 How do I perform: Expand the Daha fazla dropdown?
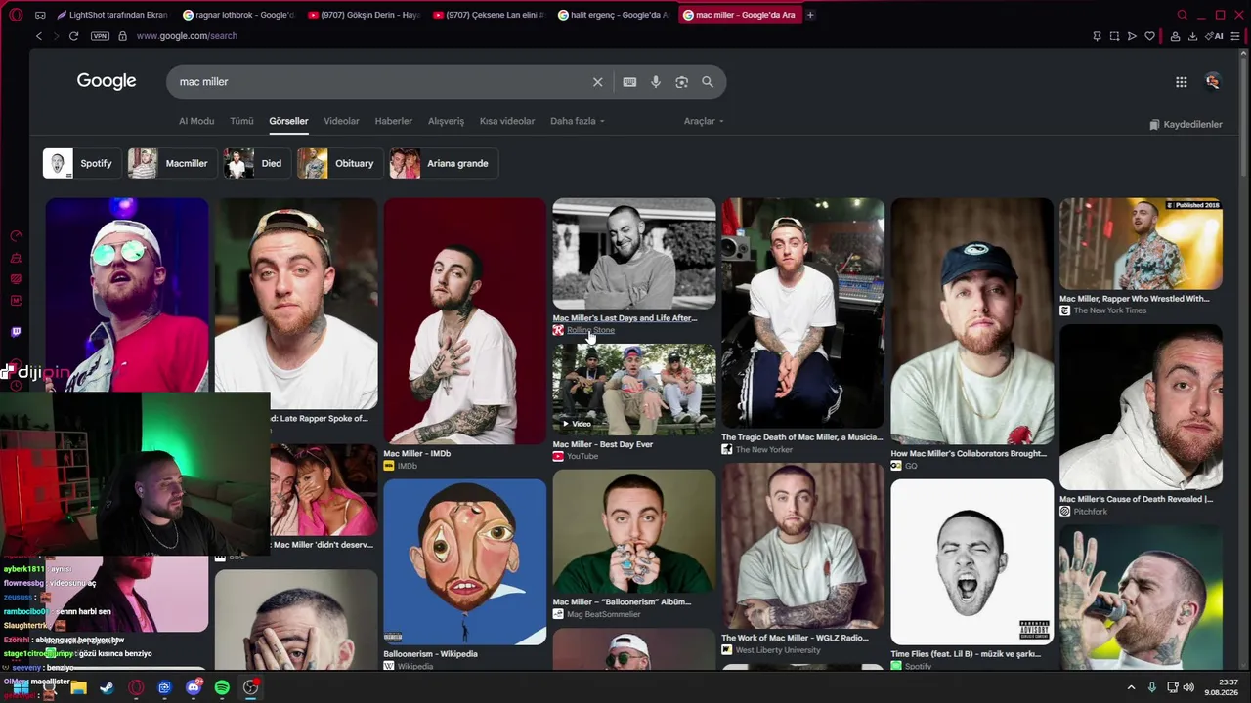(x=578, y=121)
